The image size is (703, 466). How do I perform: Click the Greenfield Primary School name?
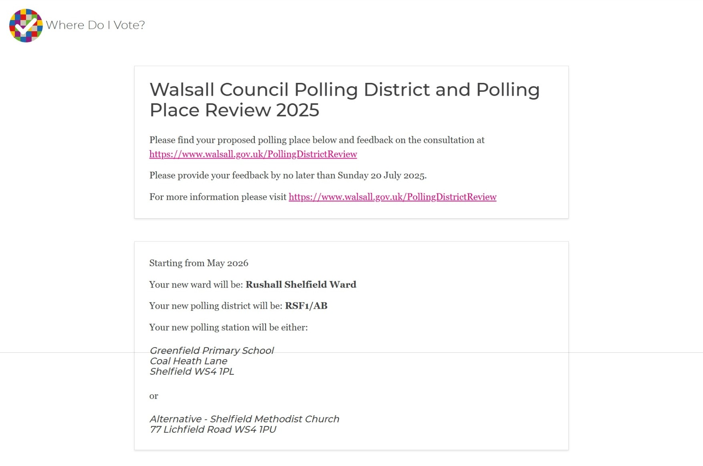pyautogui.click(x=212, y=351)
